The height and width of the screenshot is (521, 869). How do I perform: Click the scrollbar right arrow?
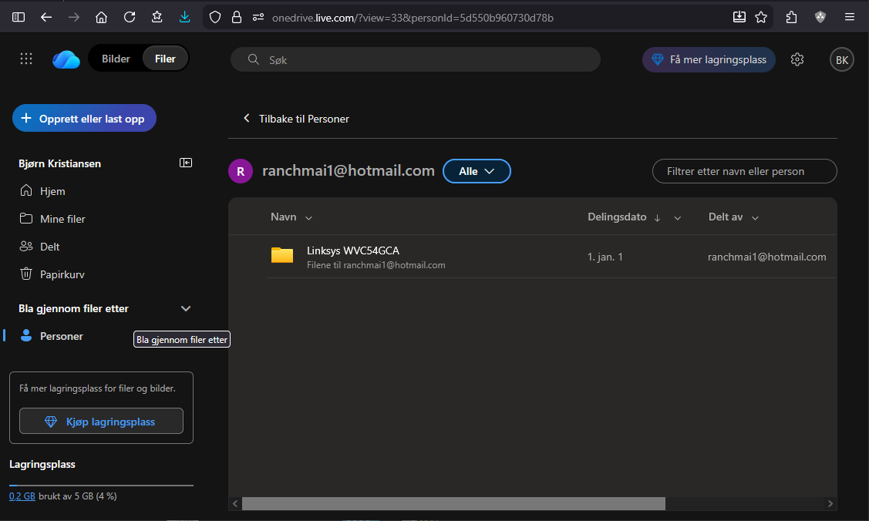coord(830,503)
